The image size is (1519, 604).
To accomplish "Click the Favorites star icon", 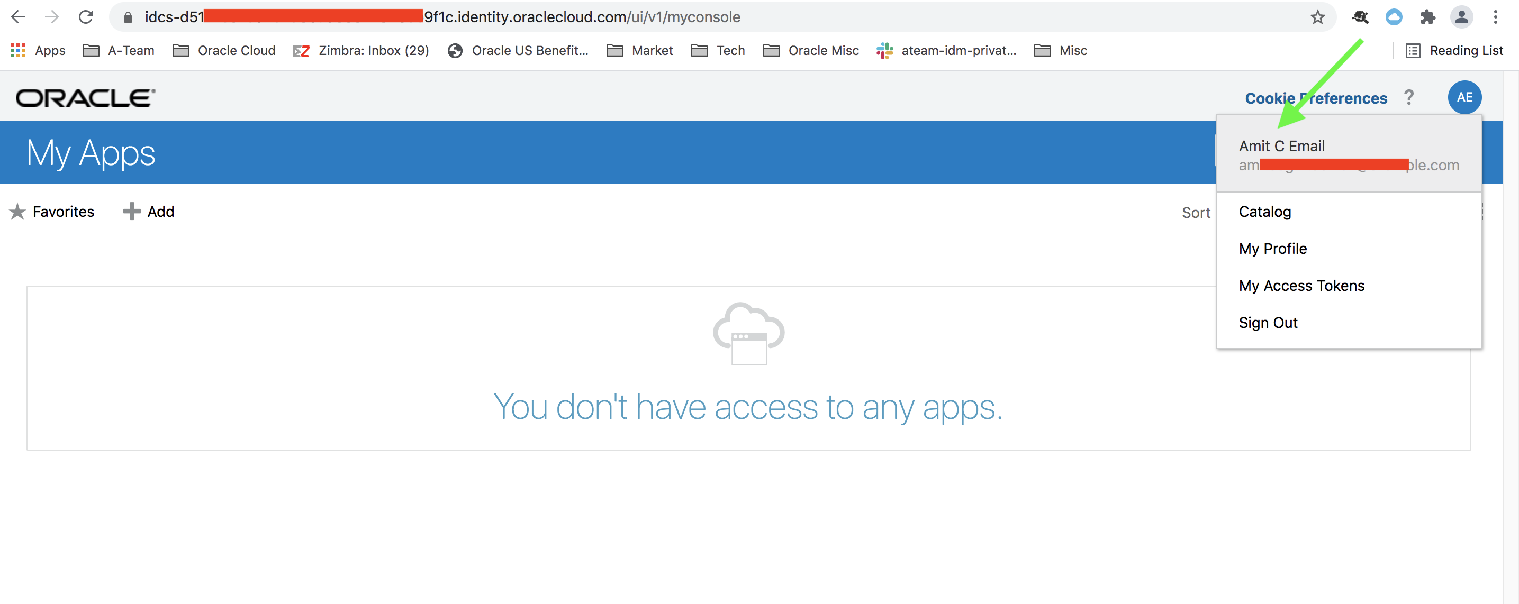I will pos(17,212).
